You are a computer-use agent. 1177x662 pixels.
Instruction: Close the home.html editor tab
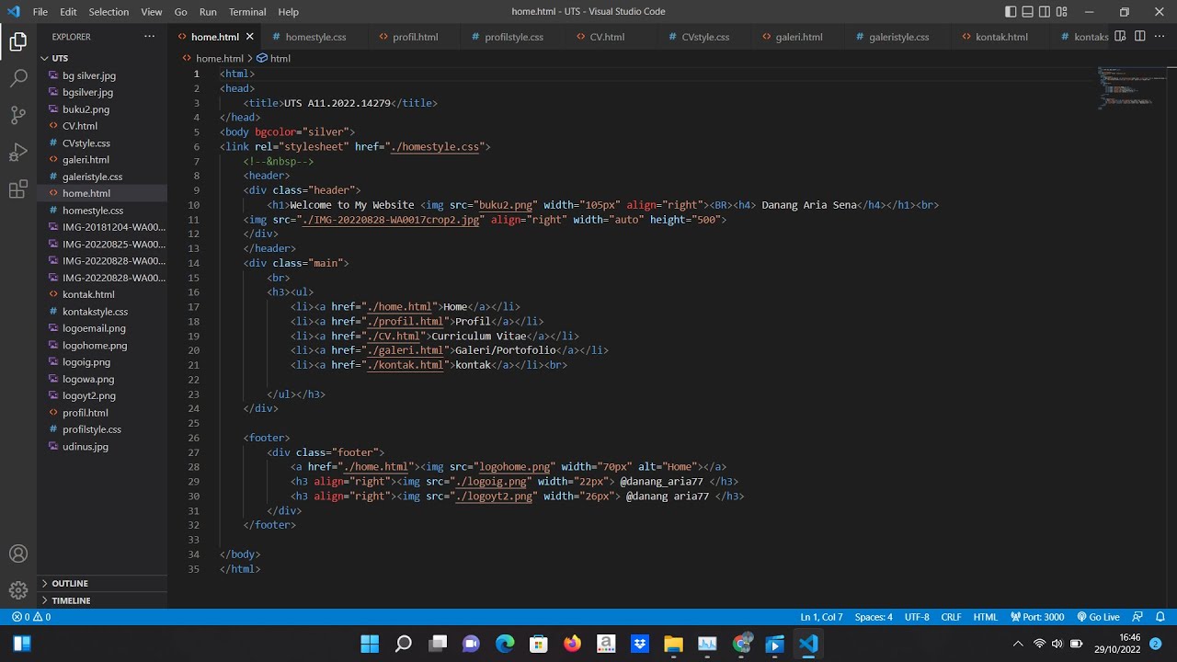tap(250, 37)
